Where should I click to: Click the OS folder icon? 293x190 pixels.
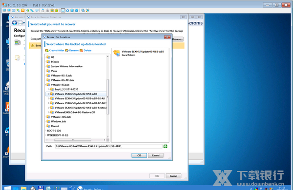click(48, 57)
